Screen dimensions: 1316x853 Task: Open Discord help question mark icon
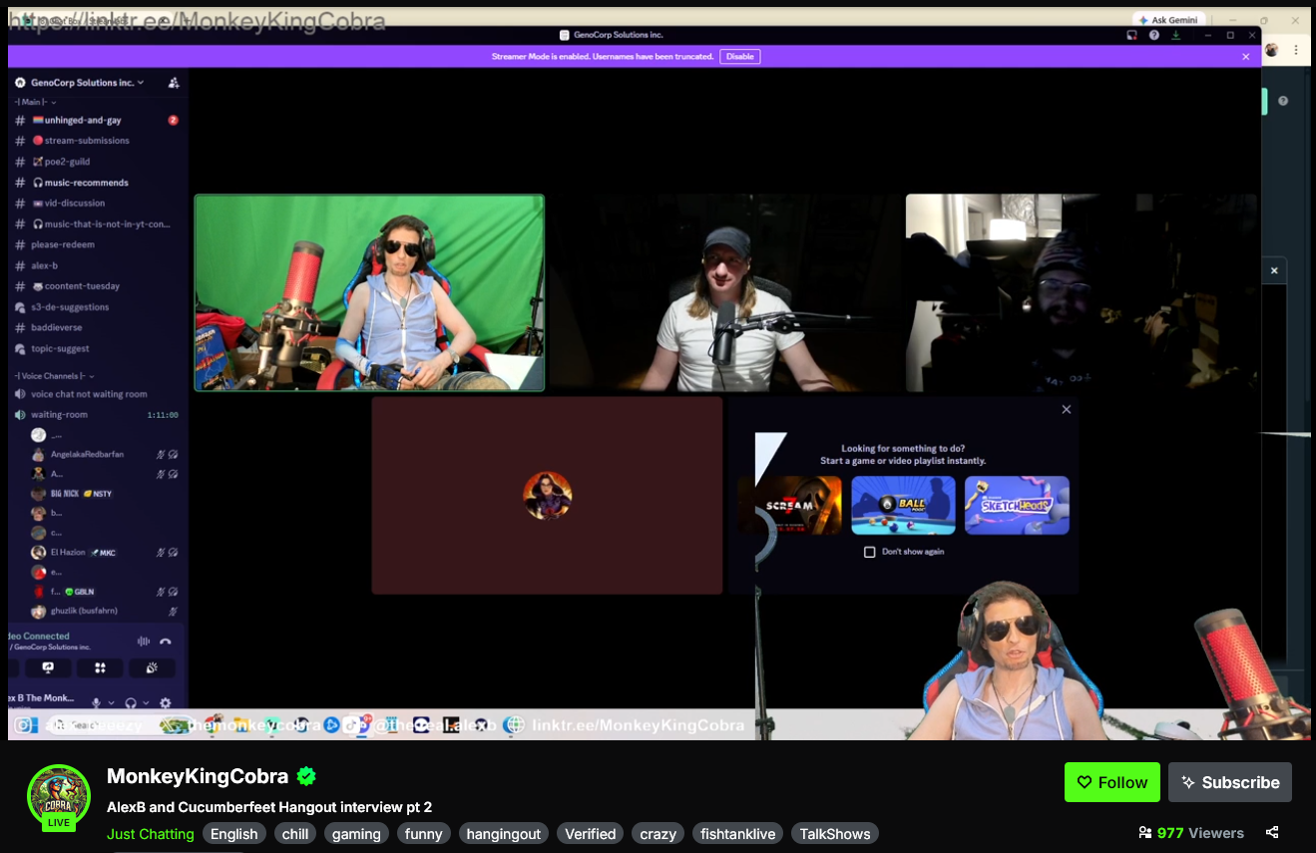(x=1154, y=35)
